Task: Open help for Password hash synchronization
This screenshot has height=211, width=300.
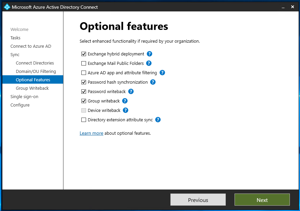Action: [153, 82]
